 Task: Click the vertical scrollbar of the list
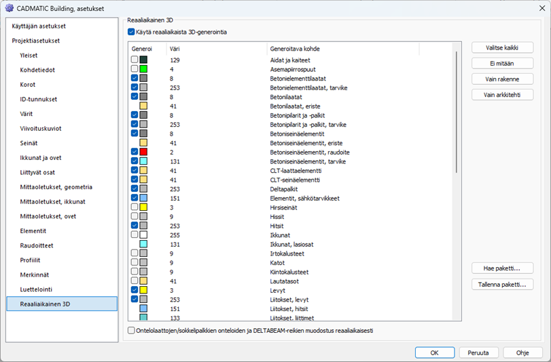pos(457,136)
